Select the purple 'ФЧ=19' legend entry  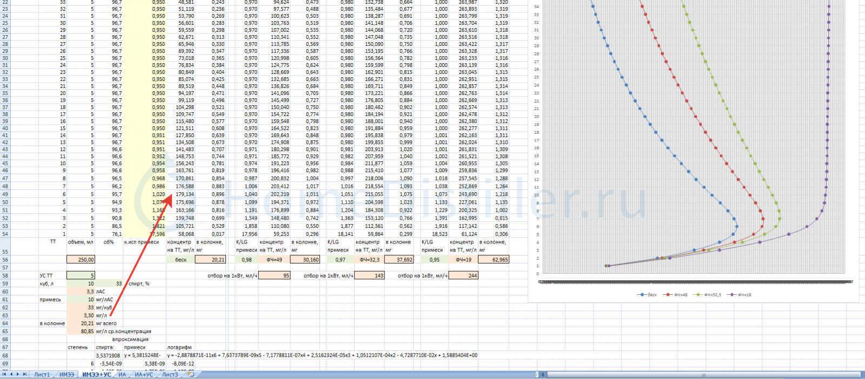(740, 295)
